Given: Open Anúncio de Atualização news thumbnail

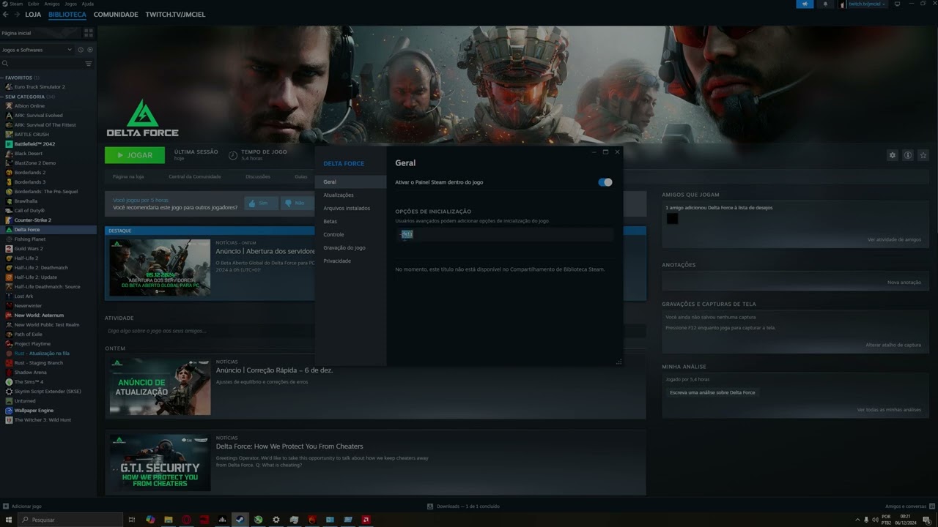Looking at the screenshot, I should coord(160,386).
